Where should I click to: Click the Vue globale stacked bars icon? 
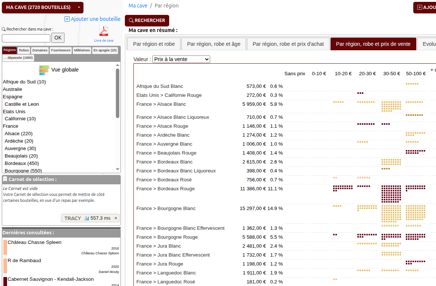point(44,70)
